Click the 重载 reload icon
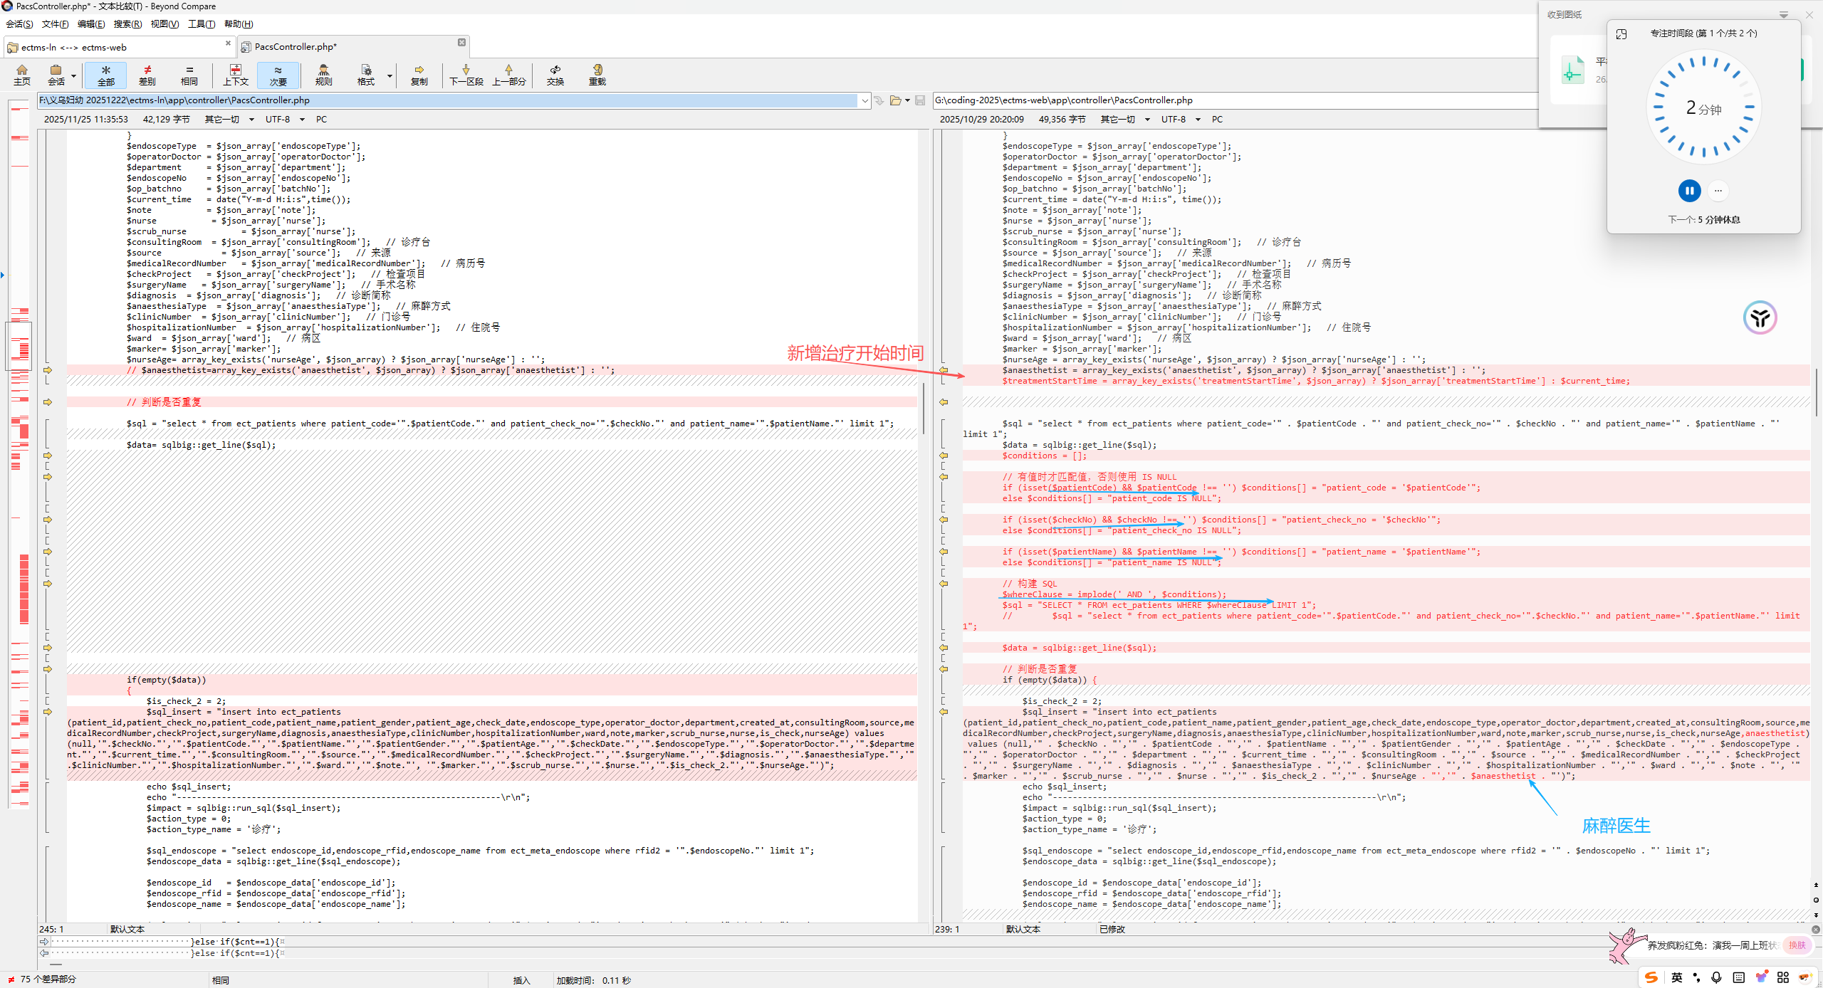Image resolution: width=1823 pixels, height=988 pixels. tap(597, 75)
